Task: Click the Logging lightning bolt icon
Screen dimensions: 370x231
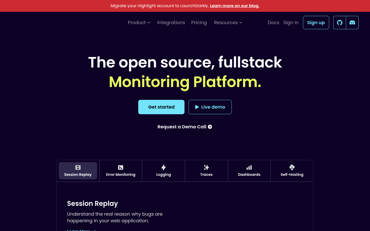Action: click(x=163, y=168)
